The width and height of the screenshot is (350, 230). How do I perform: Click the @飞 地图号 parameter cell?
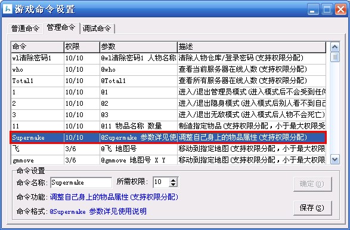pyautogui.click(x=138, y=149)
